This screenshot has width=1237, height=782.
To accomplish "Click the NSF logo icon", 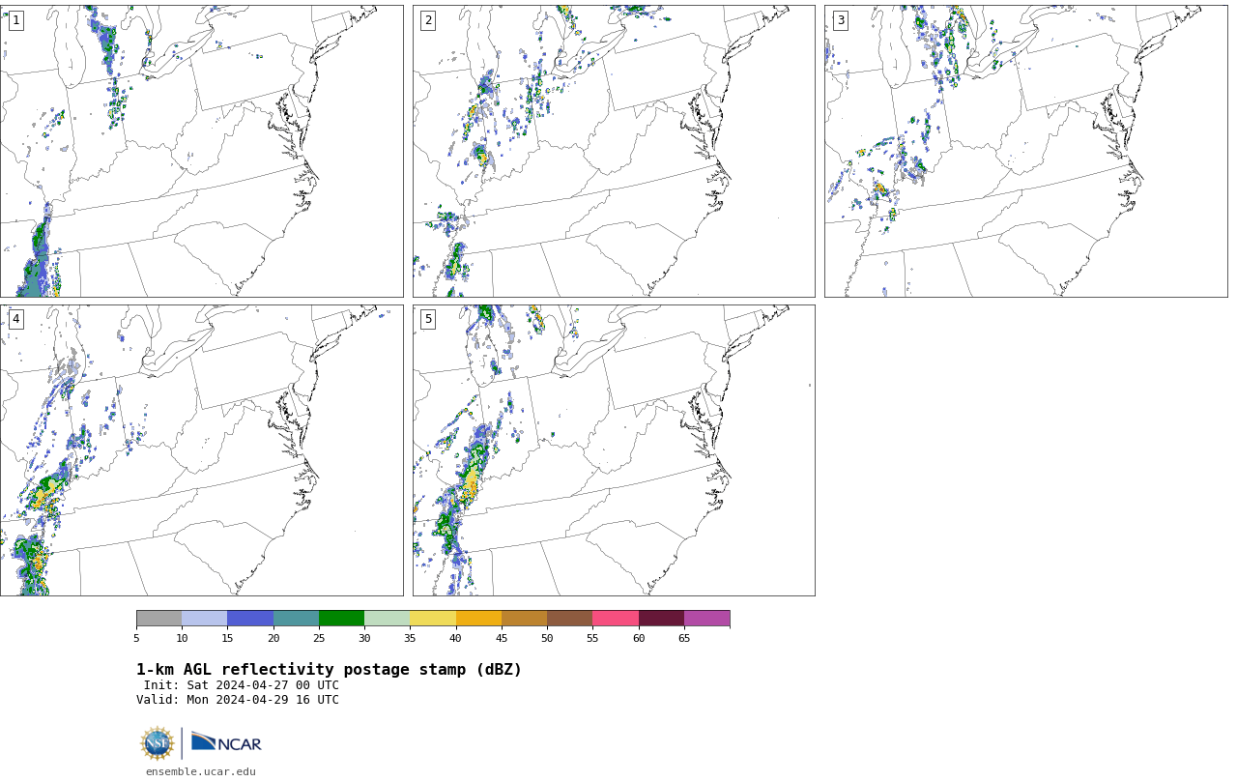I will (158, 743).
